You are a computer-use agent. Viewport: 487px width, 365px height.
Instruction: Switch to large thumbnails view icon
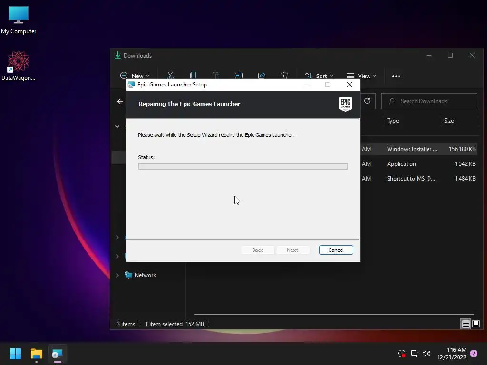476,324
